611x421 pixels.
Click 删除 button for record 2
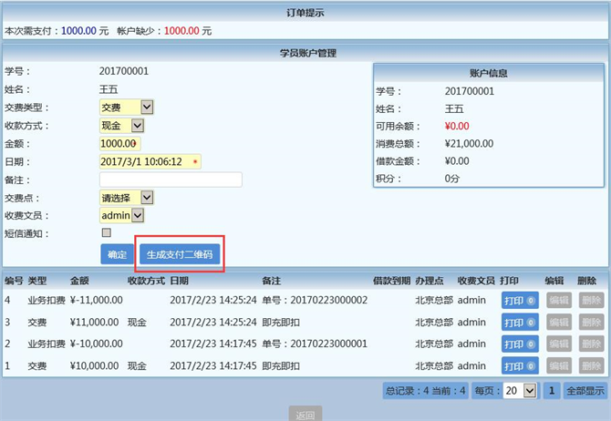[x=591, y=344]
